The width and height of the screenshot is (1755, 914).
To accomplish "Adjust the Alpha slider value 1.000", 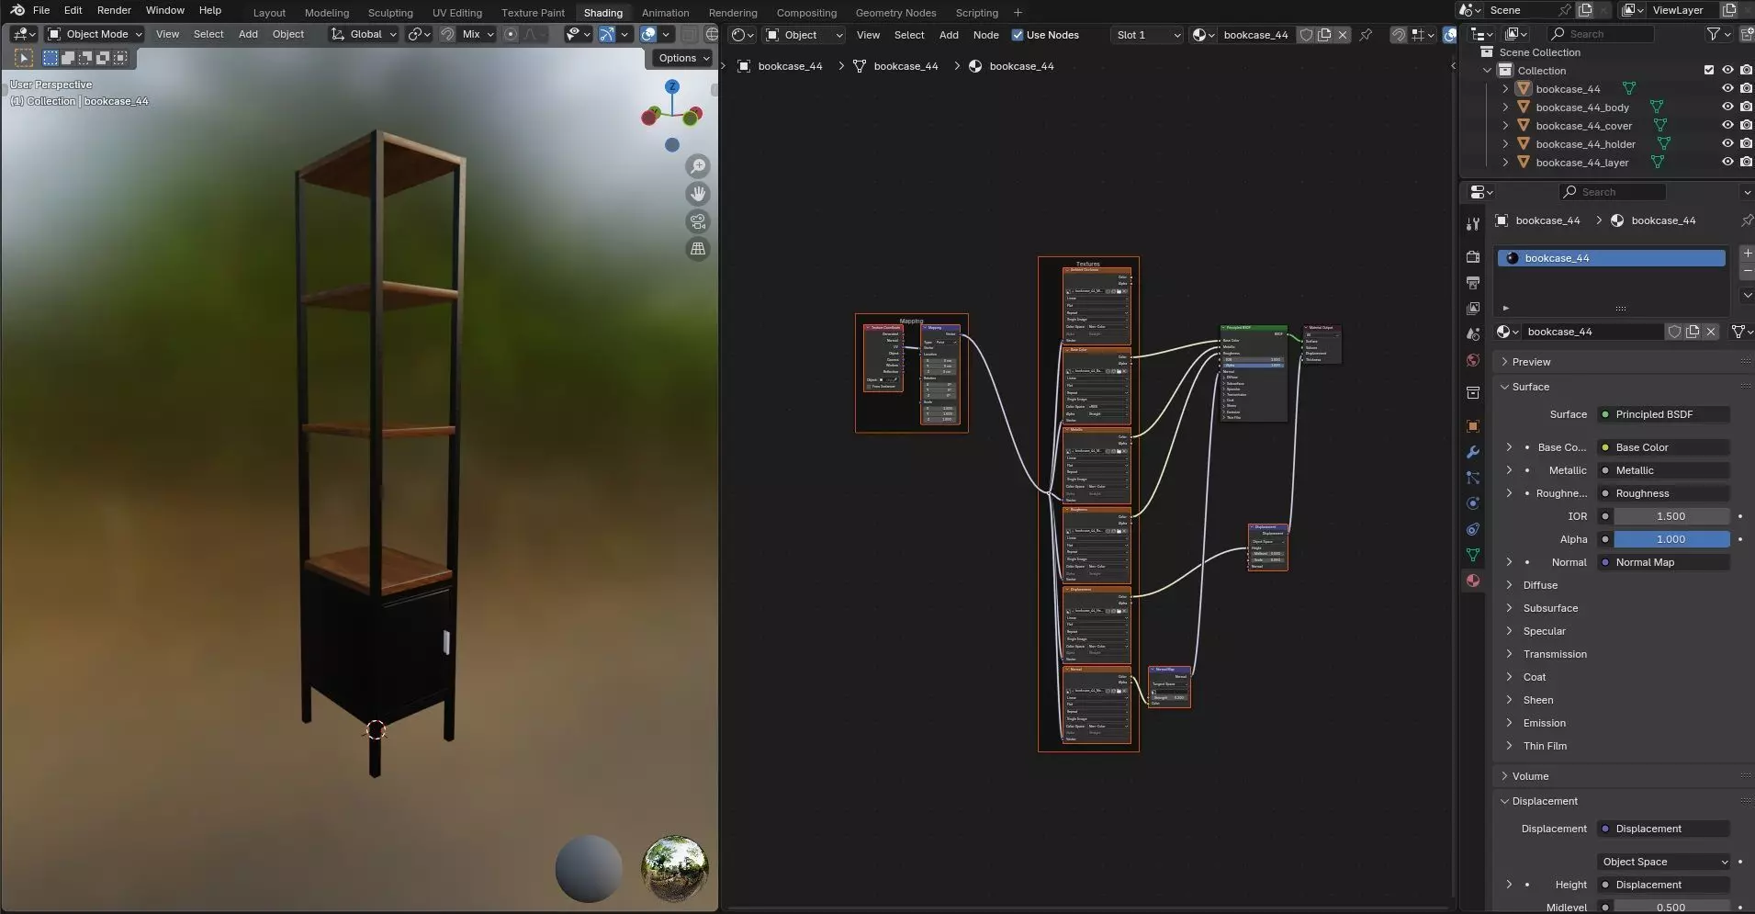I will coord(1671,539).
